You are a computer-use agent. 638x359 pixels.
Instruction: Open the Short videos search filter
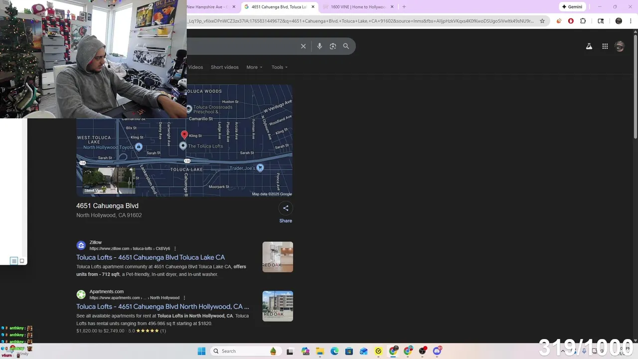224,67
